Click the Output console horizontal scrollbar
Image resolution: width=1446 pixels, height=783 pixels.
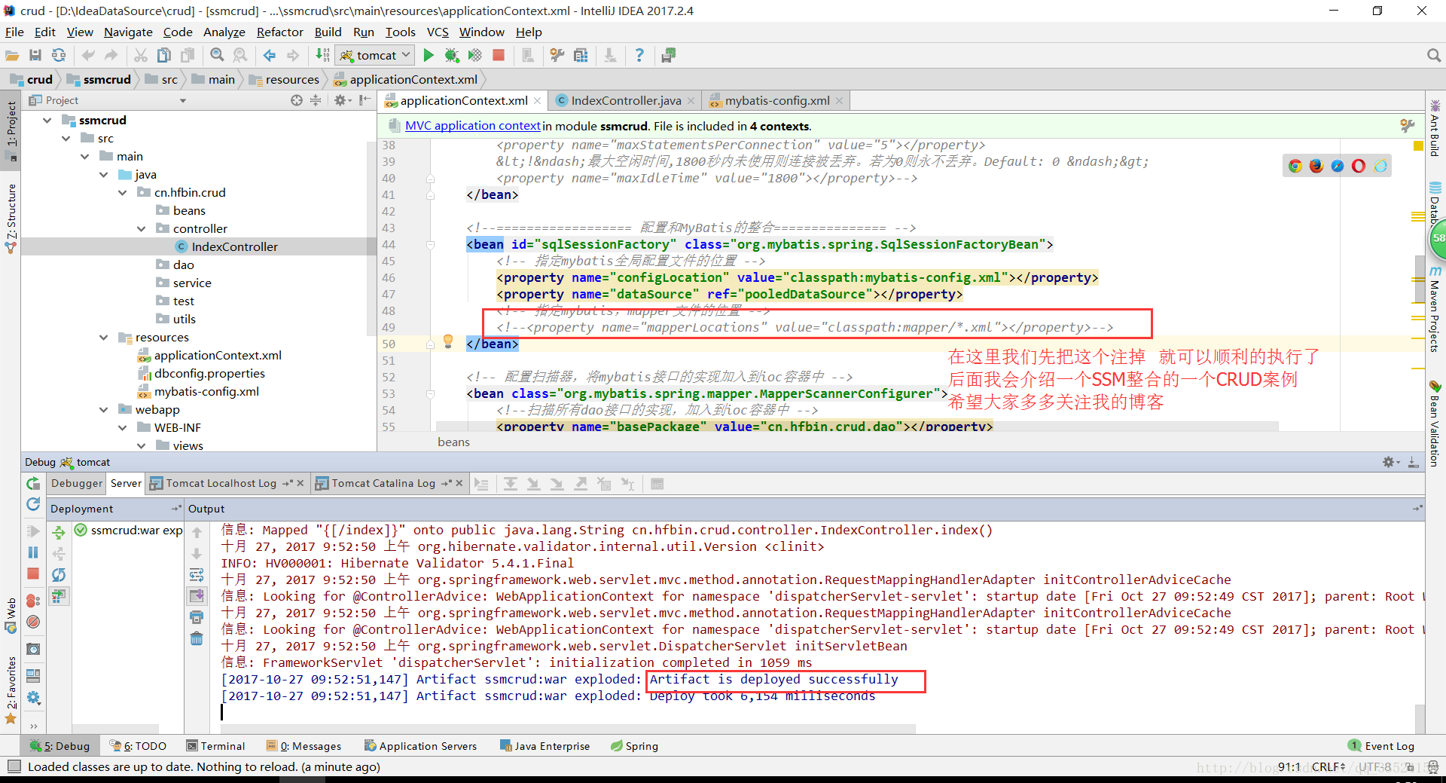[x=568, y=729]
